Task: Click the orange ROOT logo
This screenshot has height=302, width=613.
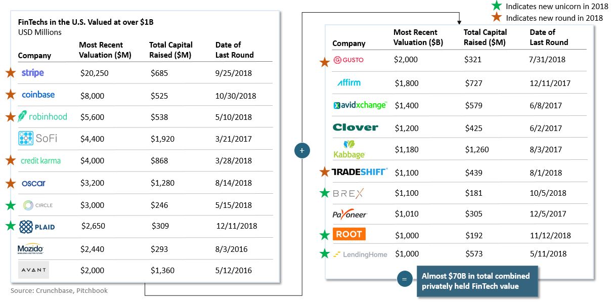Action: pyautogui.click(x=349, y=234)
